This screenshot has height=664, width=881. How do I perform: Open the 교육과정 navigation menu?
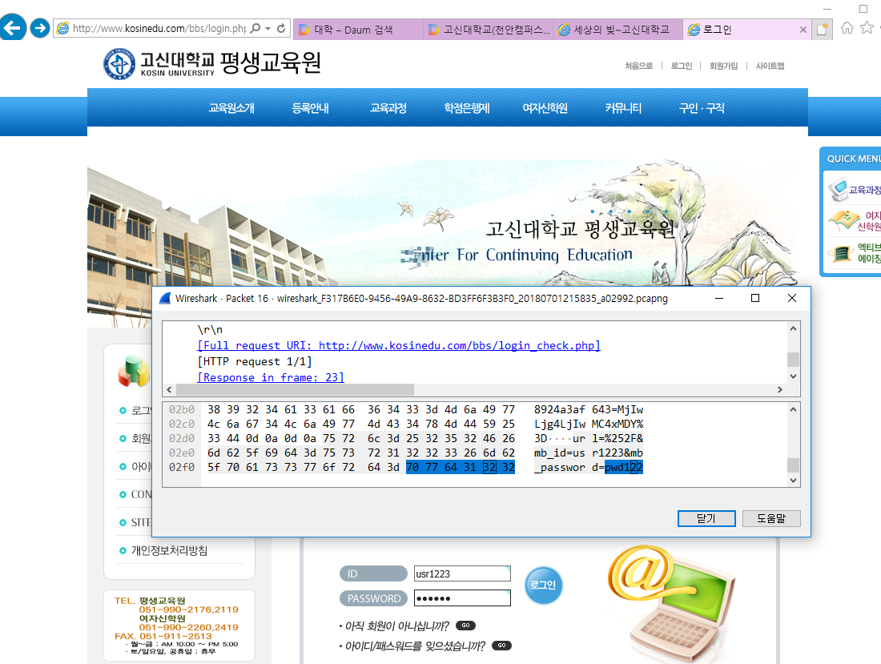(388, 108)
